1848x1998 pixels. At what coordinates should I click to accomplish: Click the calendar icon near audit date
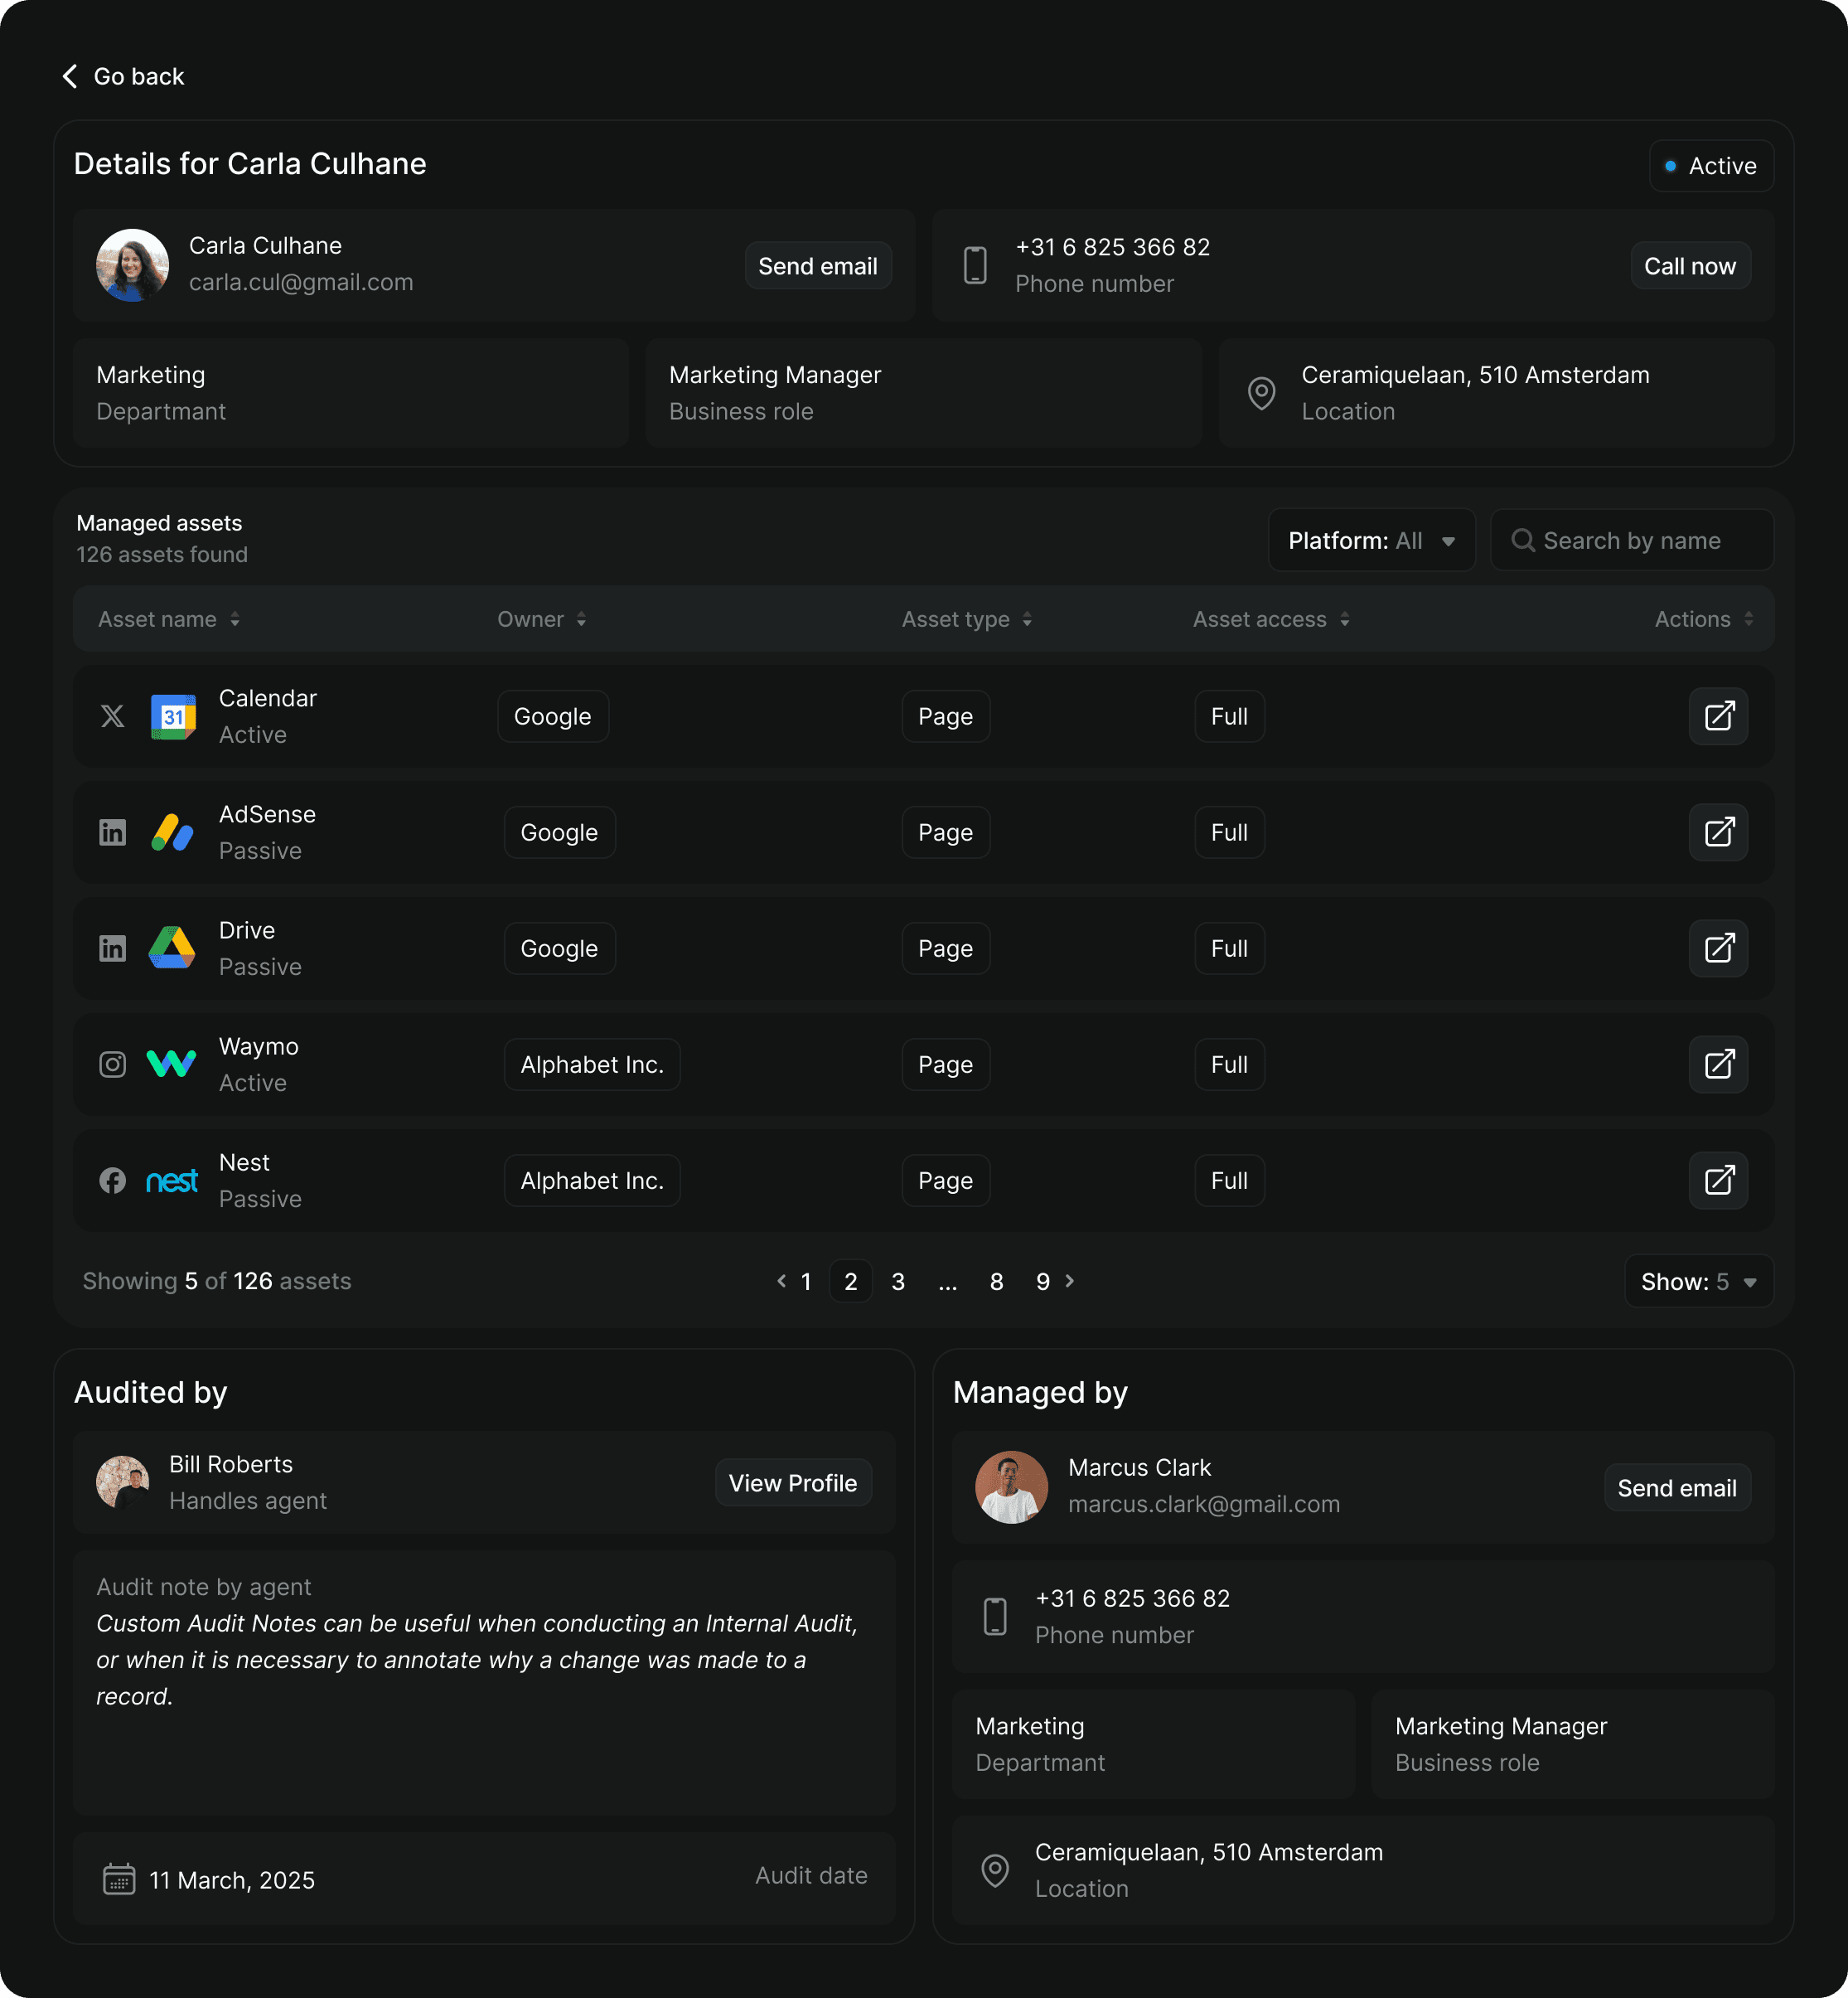(119, 1879)
